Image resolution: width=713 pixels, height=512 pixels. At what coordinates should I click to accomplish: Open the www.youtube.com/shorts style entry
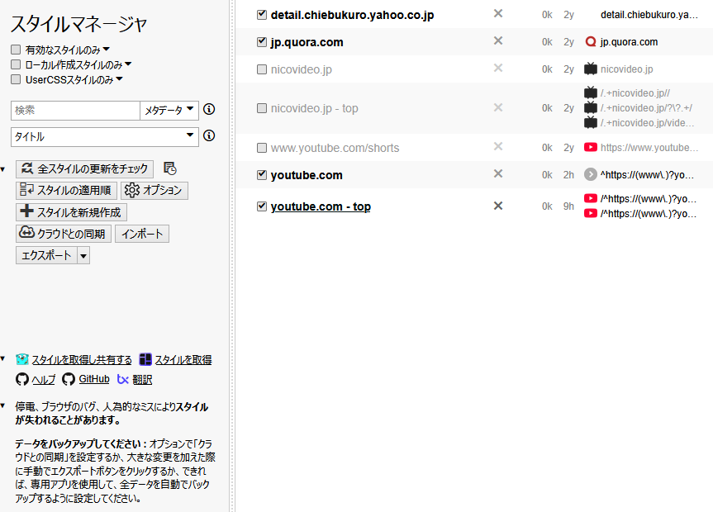tap(335, 148)
